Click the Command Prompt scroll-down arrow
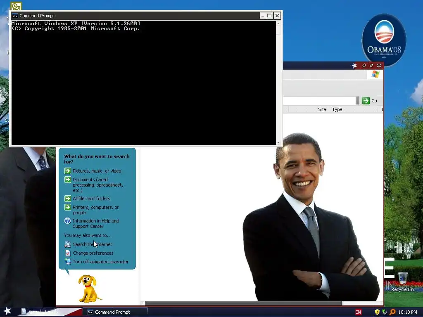The height and width of the screenshot is (317, 423). (x=278, y=142)
